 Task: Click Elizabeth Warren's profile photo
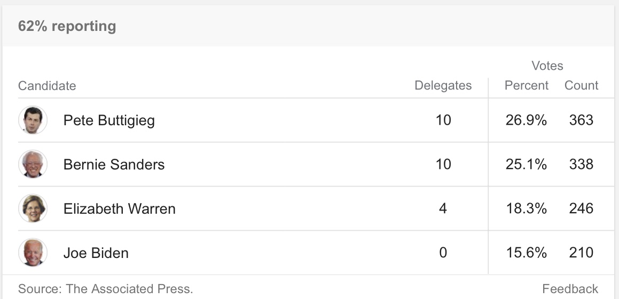coord(33,208)
